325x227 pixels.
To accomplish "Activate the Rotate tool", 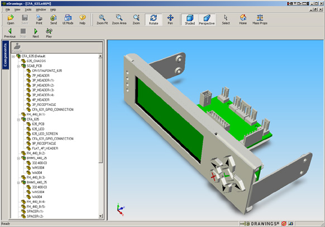I will [154, 20].
